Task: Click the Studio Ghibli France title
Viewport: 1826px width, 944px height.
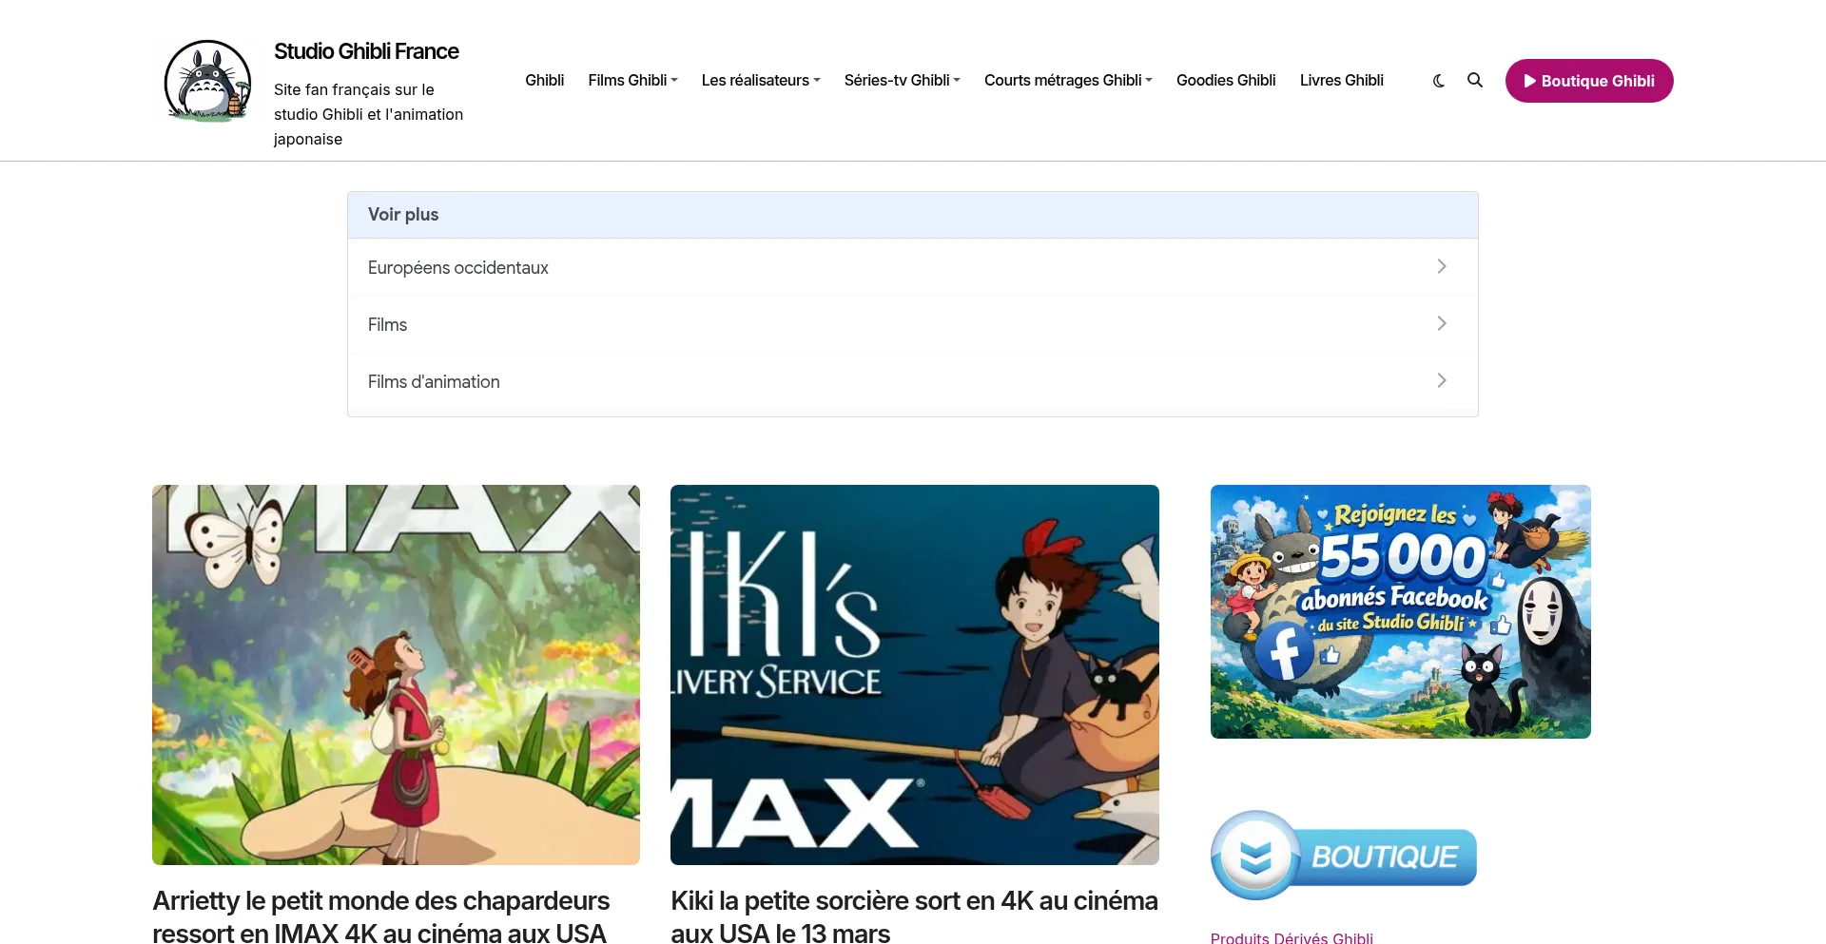Action: pyautogui.click(x=366, y=51)
